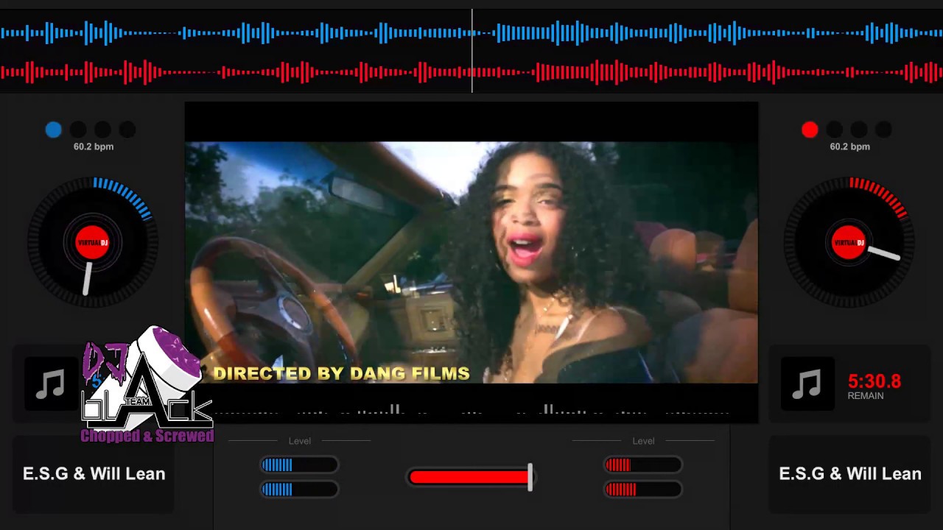Click the red crossfader handle

click(x=530, y=477)
